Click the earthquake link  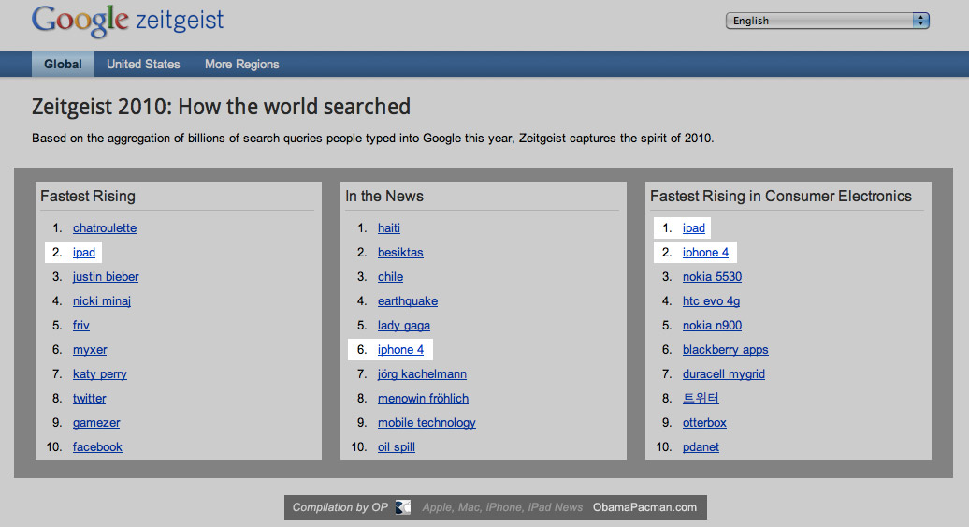click(408, 301)
